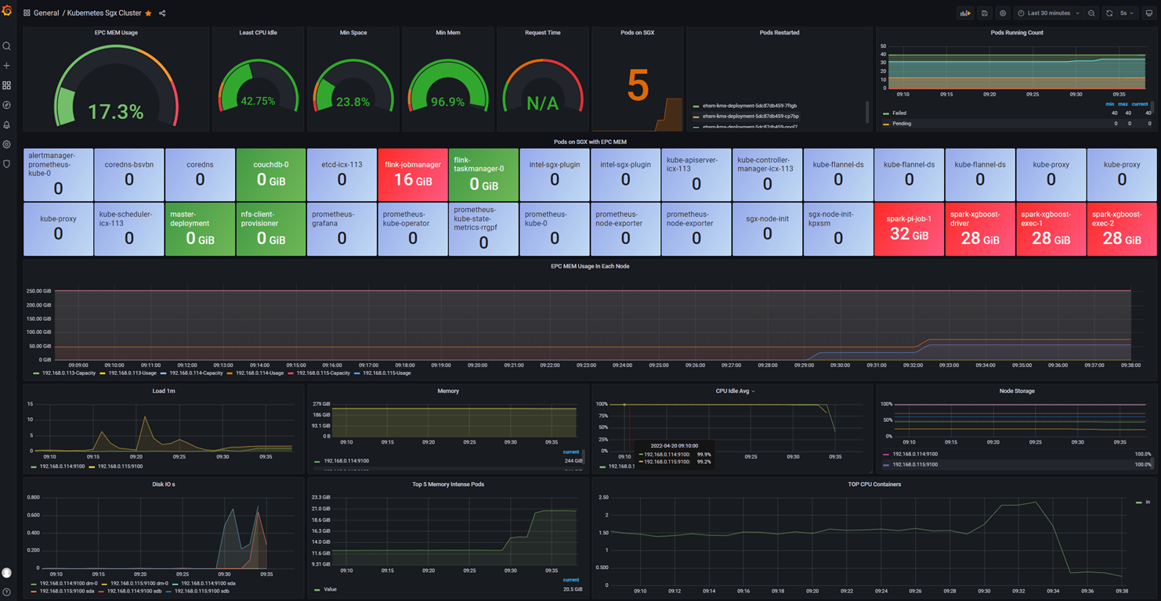Image resolution: width=1161 pixels, height=601 pixels.
Task: Cycle view mode with monitor icon
Action: (x=1149, y=13)
